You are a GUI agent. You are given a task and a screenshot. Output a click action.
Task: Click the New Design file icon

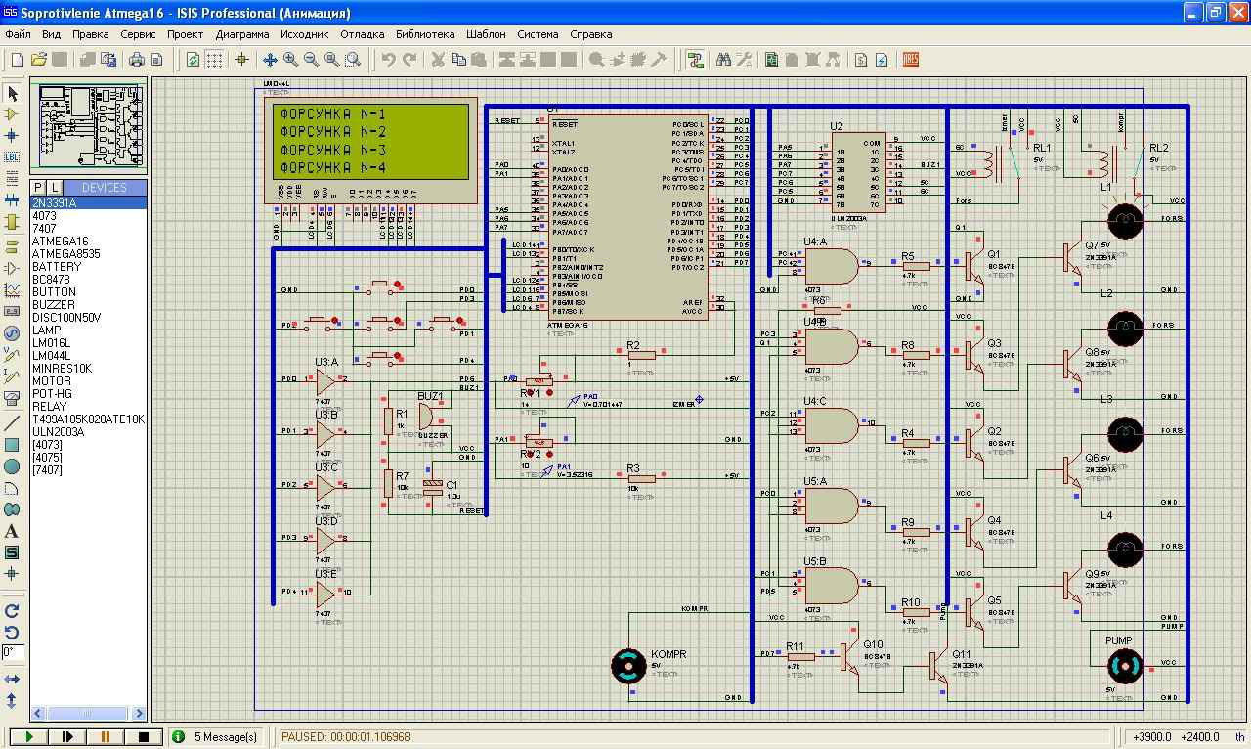point(17,60)
